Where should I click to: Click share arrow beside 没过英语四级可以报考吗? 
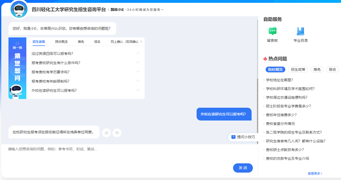click(x=138, y=54)
